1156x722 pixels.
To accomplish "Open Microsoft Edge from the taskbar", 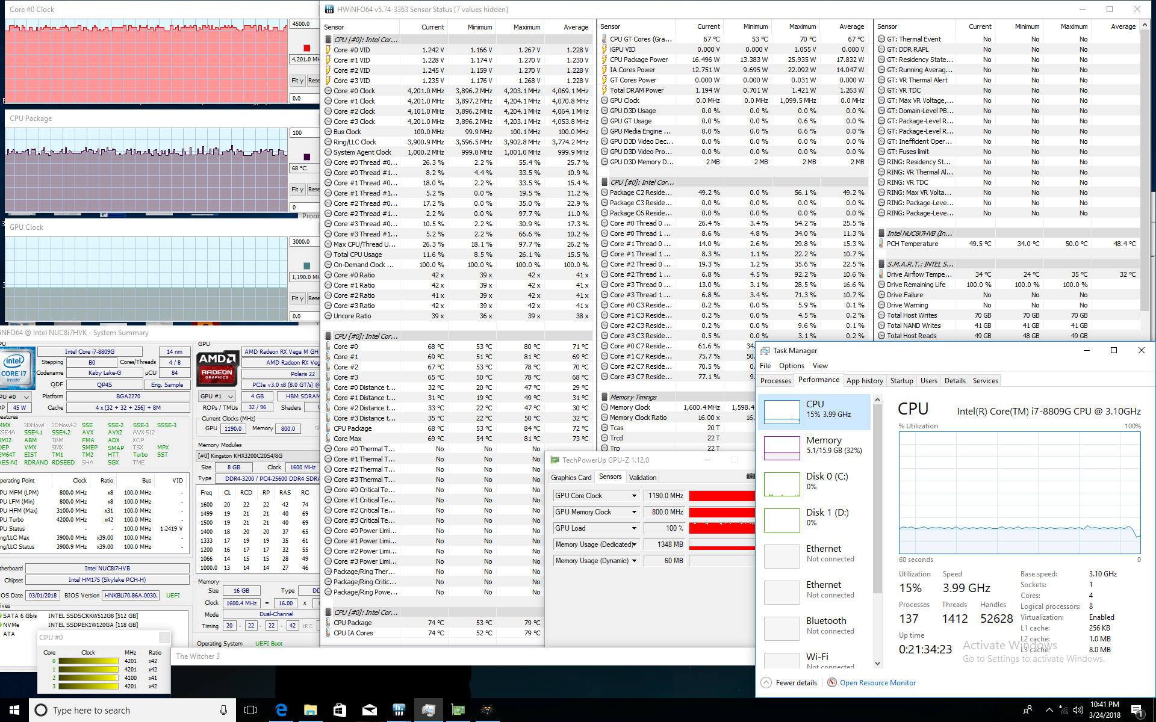I will 281,710.
